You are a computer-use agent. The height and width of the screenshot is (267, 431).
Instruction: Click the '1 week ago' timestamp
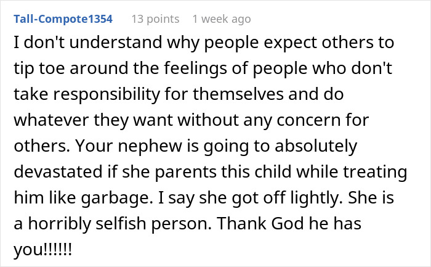[x=222, y=19]
